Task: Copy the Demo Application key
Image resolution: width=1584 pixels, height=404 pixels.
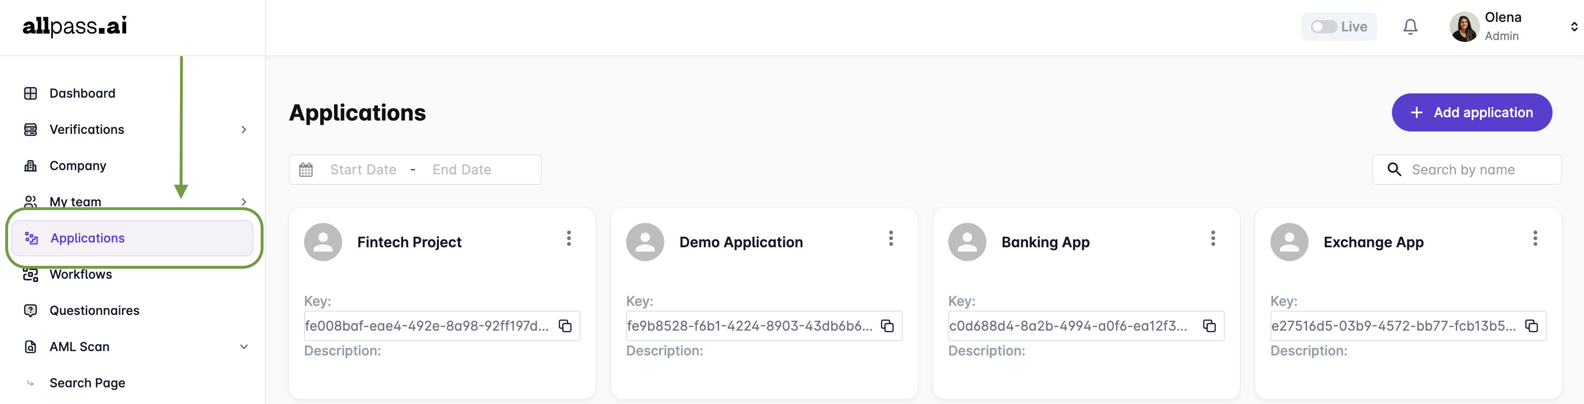Action: point(887,326)
